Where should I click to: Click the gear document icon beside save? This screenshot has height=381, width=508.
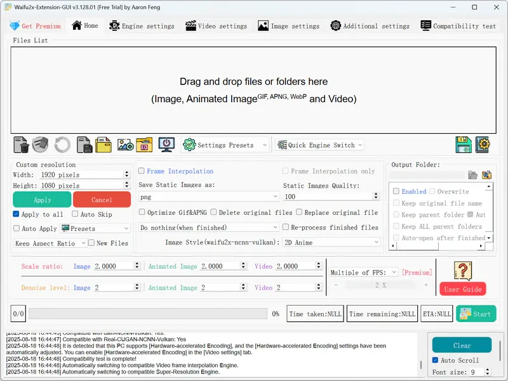pos(483,145)
